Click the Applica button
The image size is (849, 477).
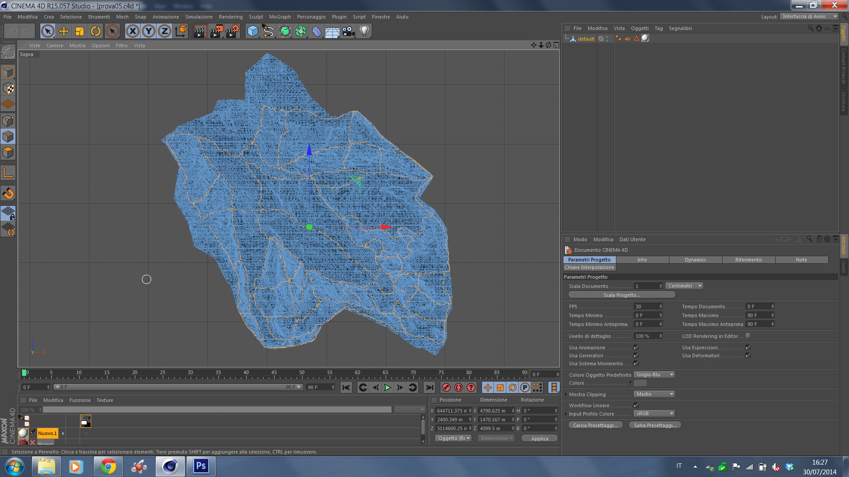pyautogui.click(x=539, y=438)
